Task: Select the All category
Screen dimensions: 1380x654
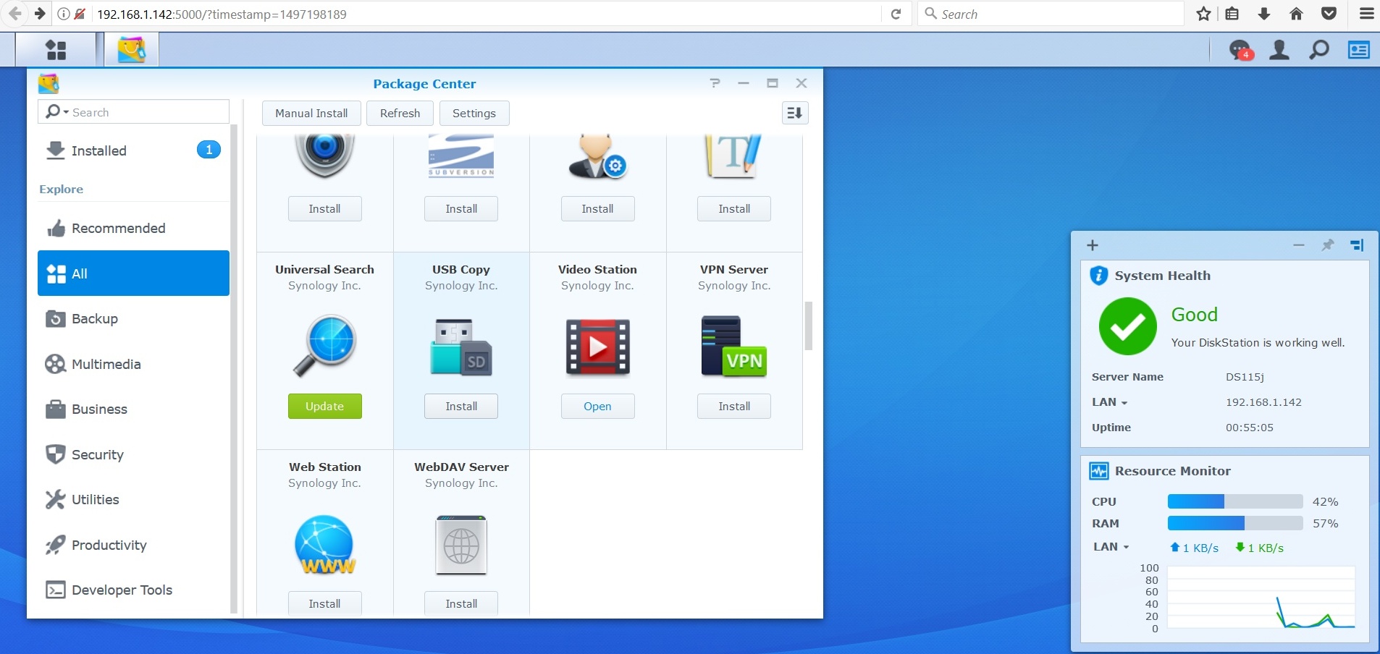Action: coord(133,273)
